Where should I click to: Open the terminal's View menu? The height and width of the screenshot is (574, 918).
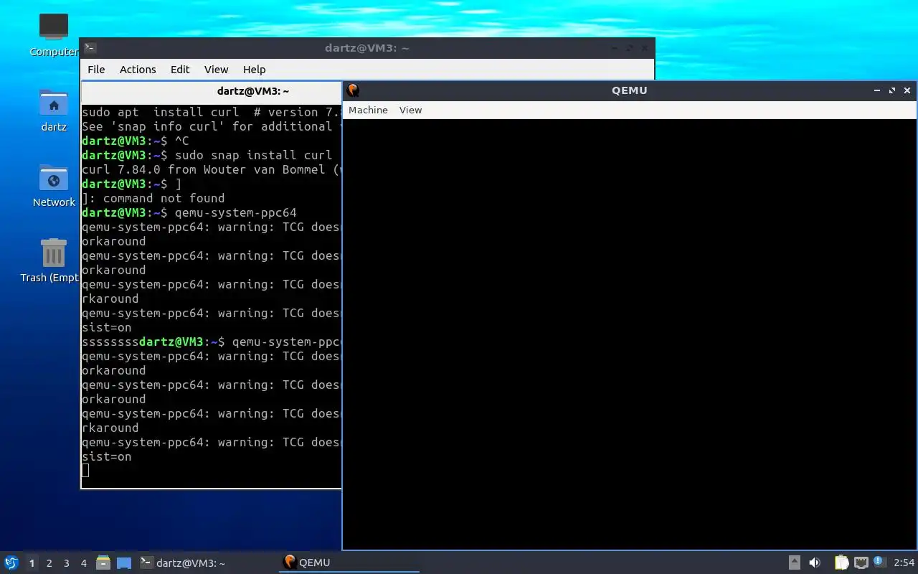[216, 70]
